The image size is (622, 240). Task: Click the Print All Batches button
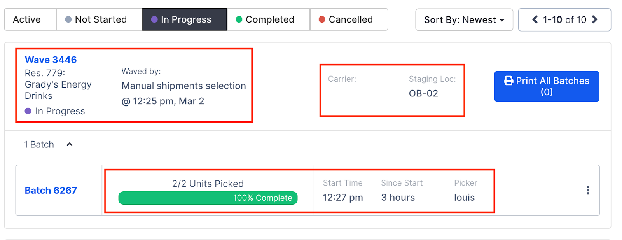[x=546, y=86]
